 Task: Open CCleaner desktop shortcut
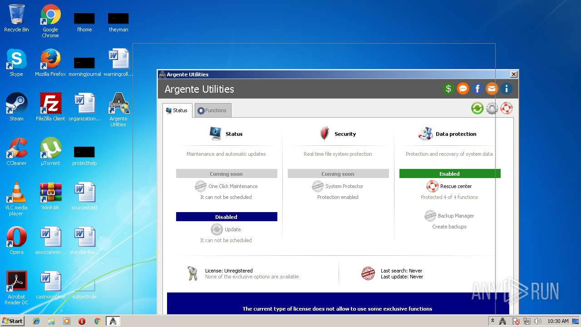16,152
